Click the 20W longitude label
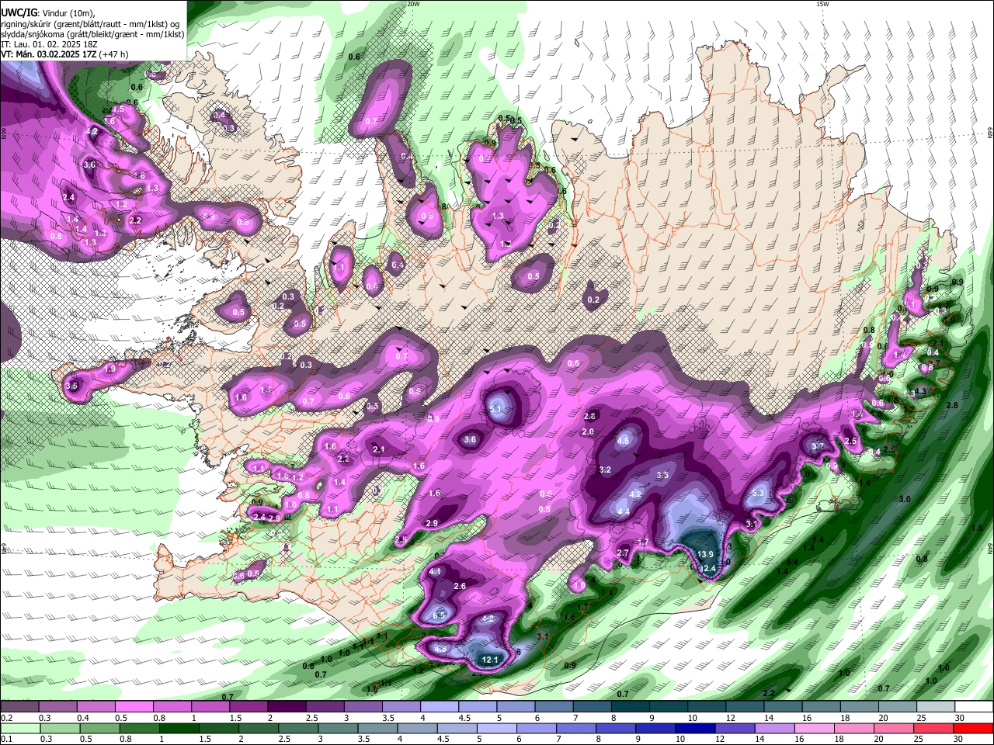Screen dimensions: 994x745 [x=413, y=4]
